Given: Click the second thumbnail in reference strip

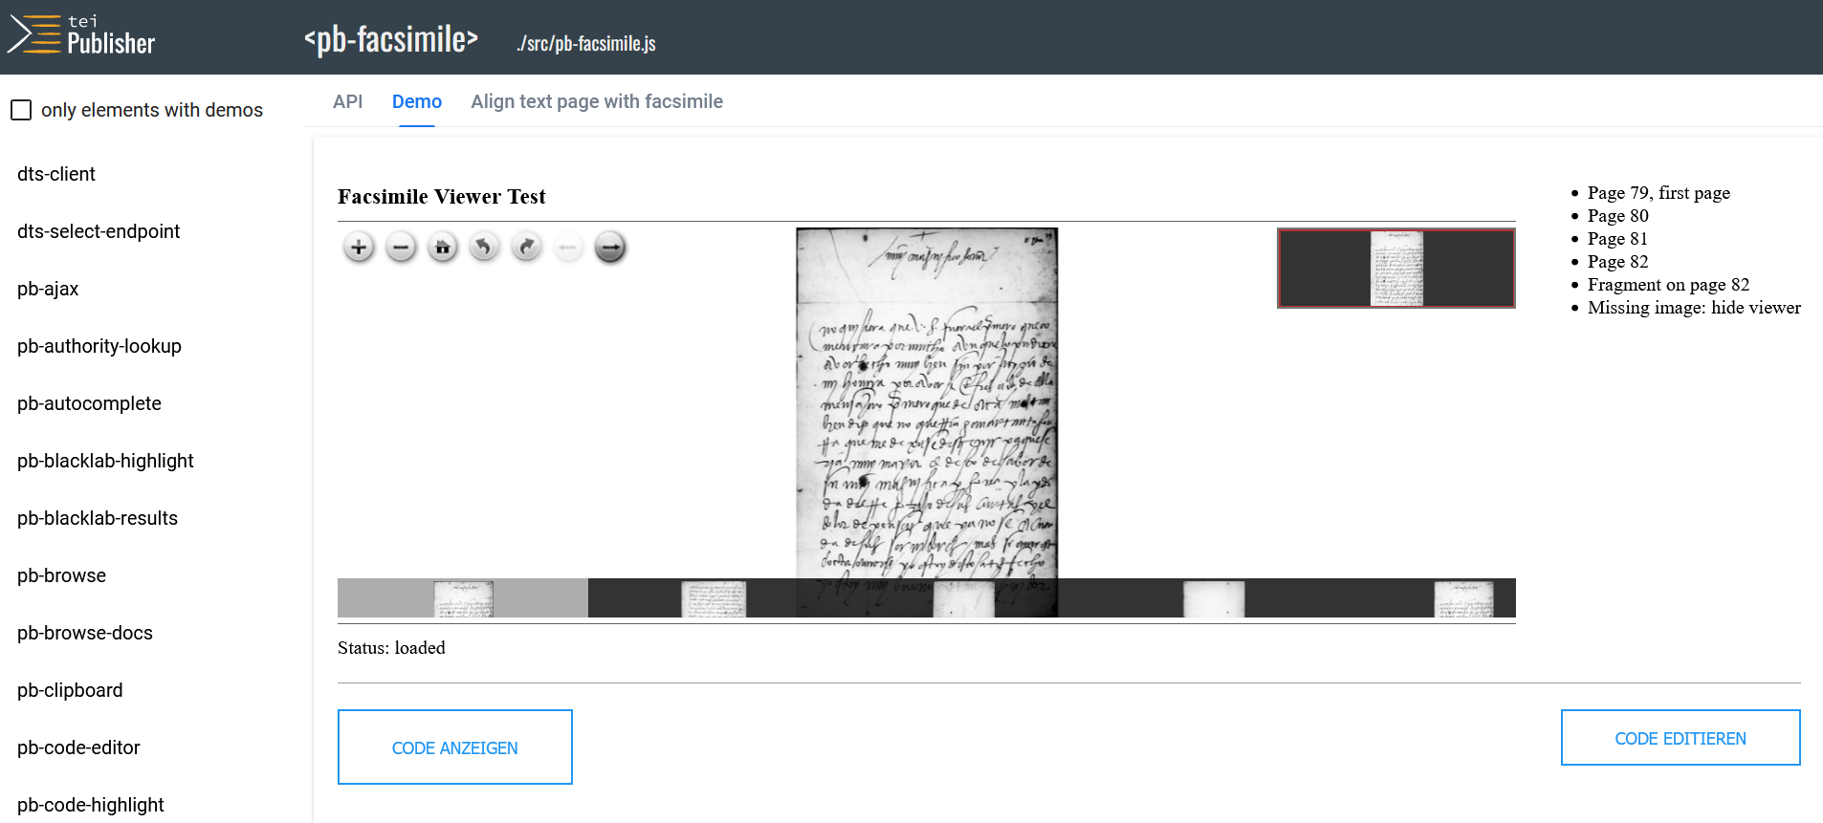Looking at the screenshot, I should click(714, 598).
